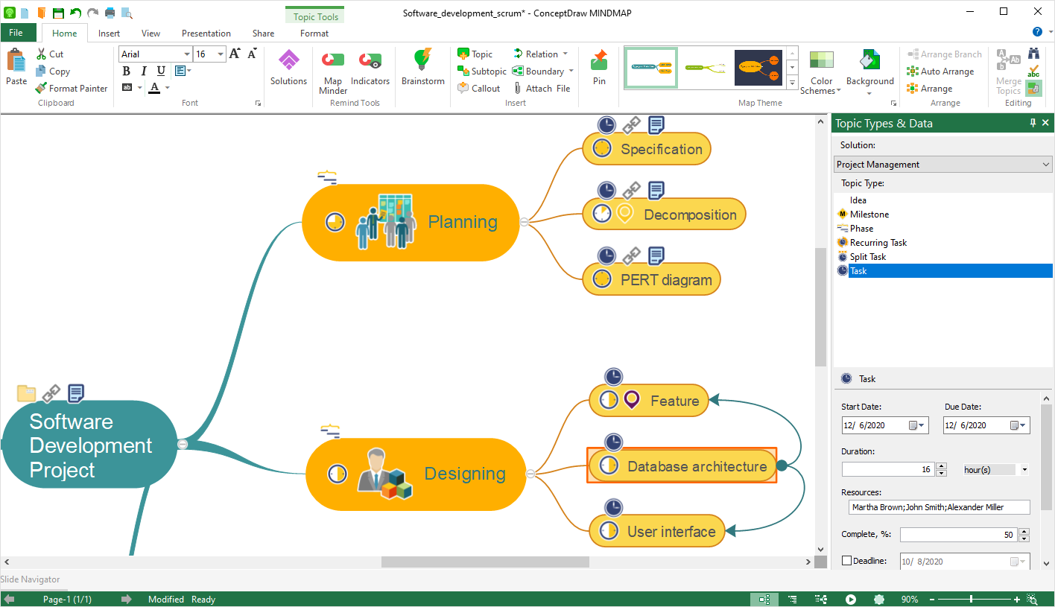This screenshot has width=1055, height=607.
Task: Toggle Bold font formatting
Action: [x=126, y=71]
